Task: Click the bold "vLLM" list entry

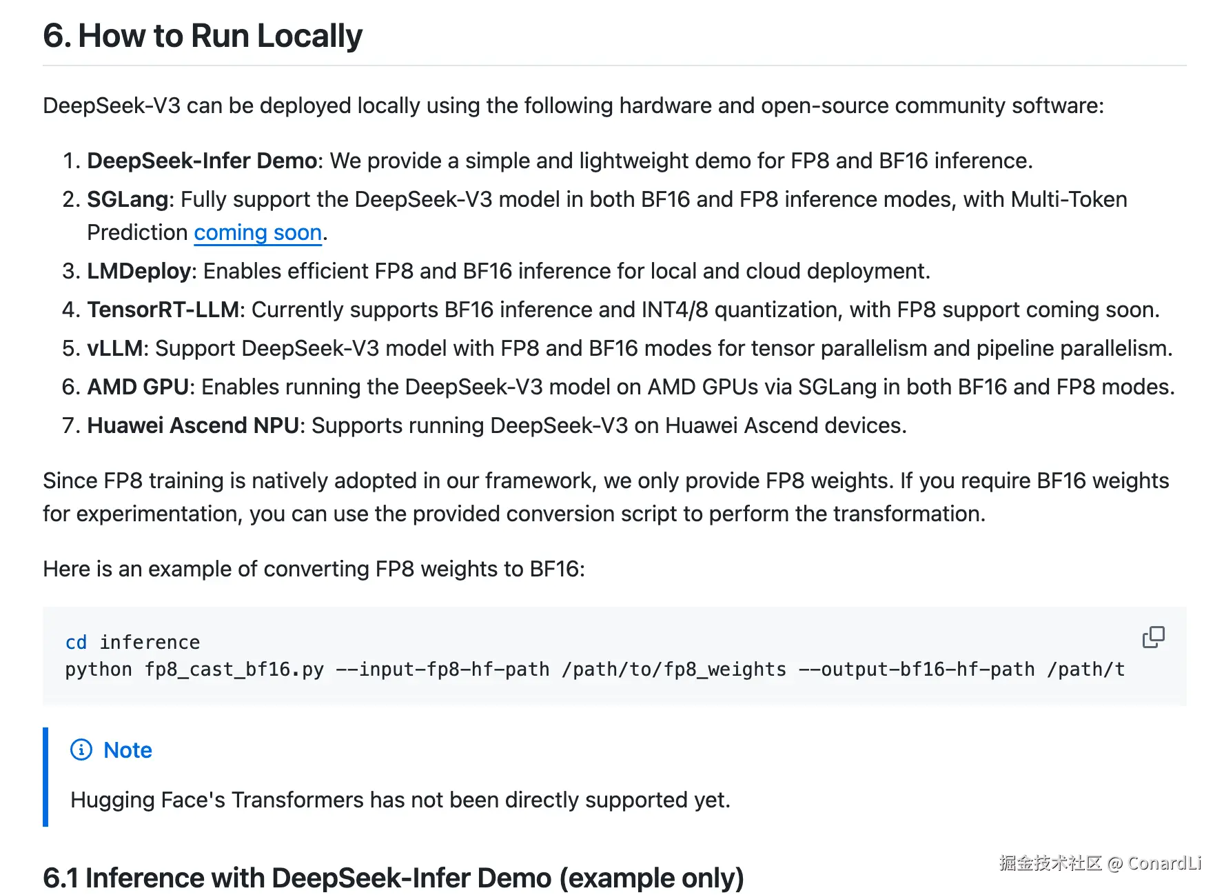Action: (x=114, y=348)
